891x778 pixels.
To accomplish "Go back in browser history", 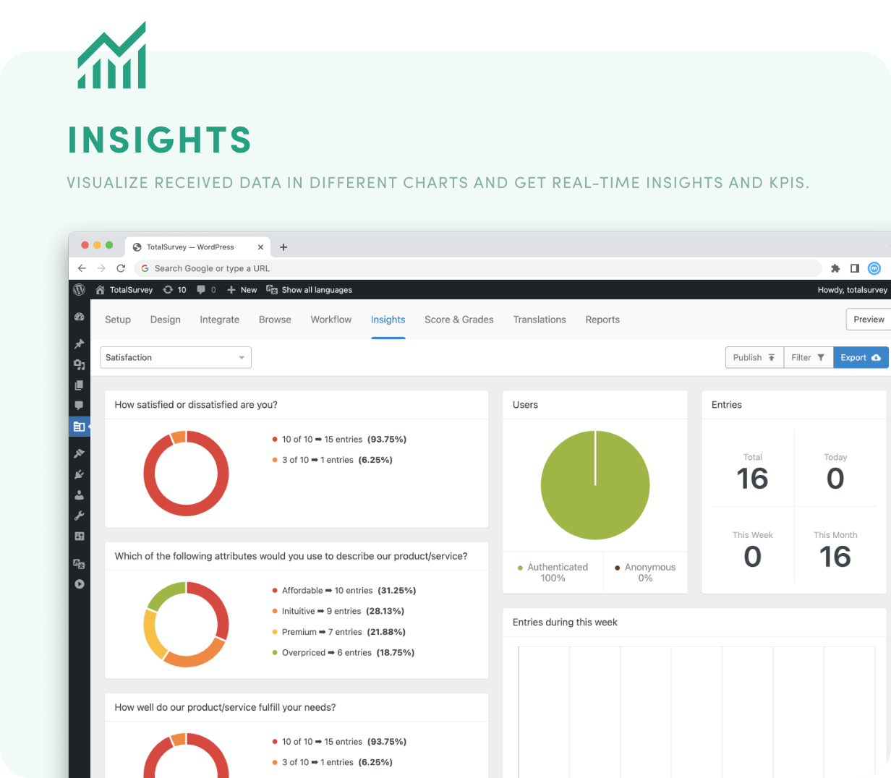I will coord(82,268).
